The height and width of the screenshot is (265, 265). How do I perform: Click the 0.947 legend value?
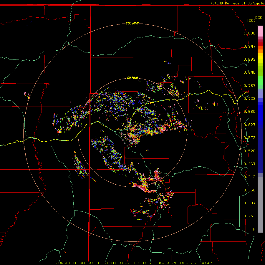(x=249, y=46)
